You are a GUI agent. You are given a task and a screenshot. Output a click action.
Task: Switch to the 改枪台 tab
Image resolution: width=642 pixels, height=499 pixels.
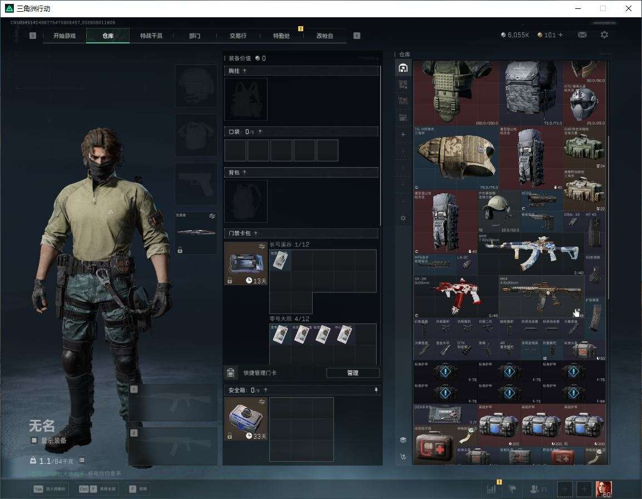(325, 36)
